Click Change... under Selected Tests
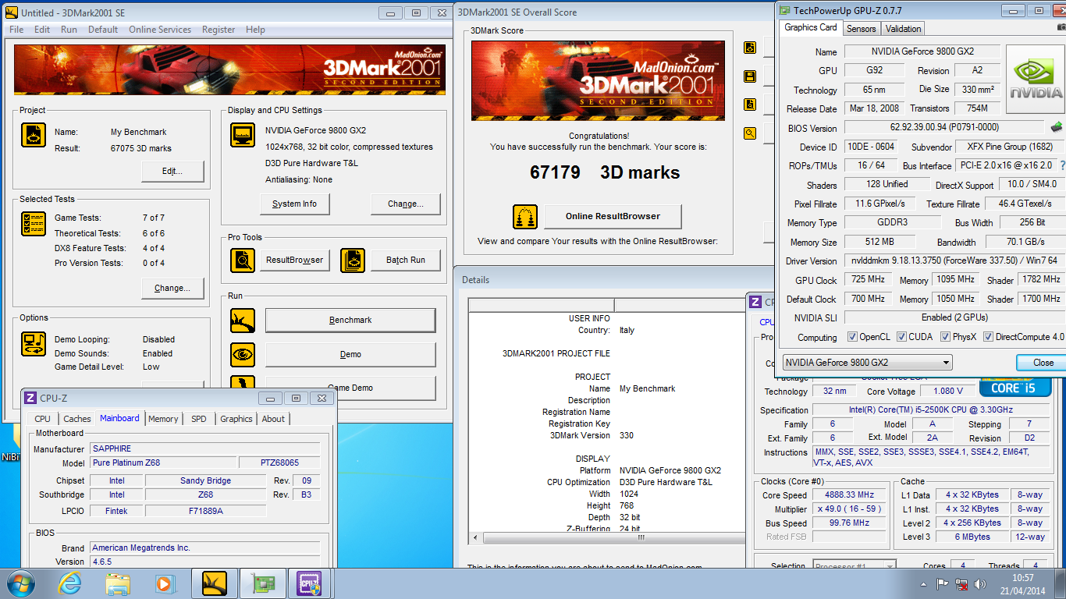 (x=172, y=288)
